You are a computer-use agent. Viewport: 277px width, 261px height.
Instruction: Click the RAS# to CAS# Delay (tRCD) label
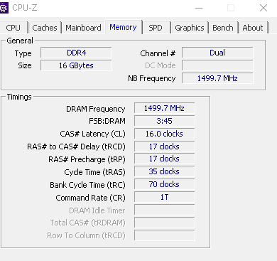76,147
